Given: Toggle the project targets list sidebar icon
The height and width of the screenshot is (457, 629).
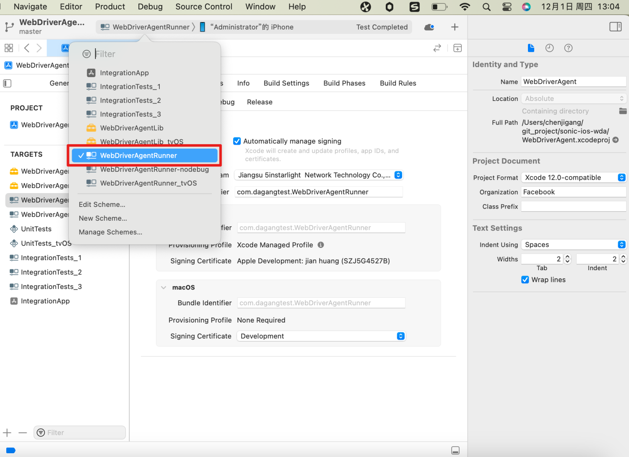Looking at the screenshot, I should [x=7, y=83].
